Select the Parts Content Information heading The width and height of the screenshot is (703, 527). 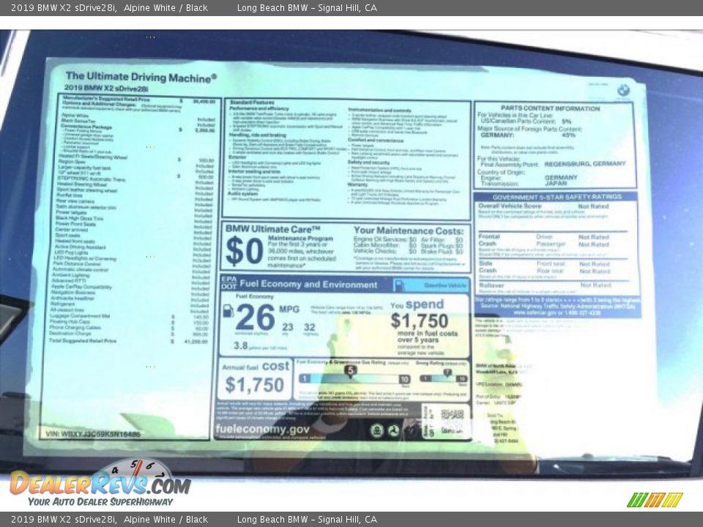coord(555,108)
